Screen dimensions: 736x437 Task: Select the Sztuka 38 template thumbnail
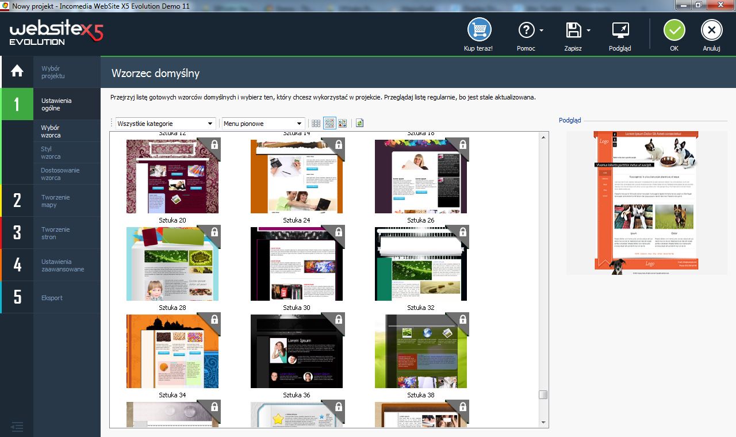pyautogui.click(x=421, y=414)
